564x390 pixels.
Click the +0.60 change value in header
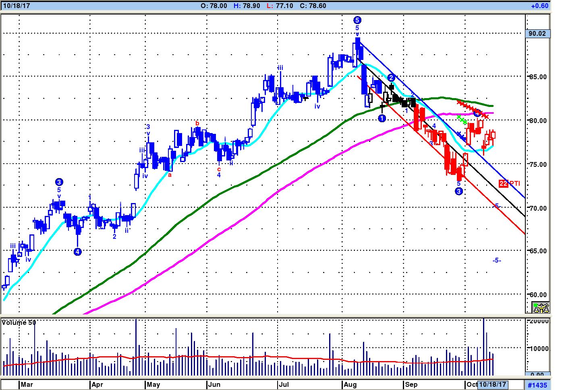click(x=539, y=6)
